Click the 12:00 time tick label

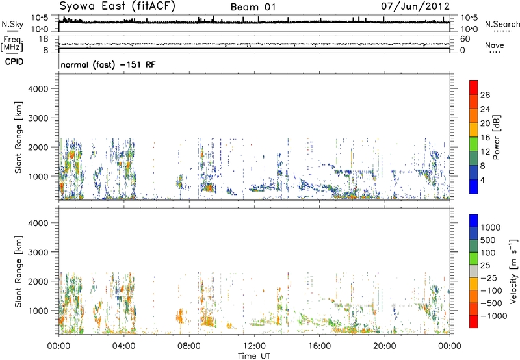254,346
